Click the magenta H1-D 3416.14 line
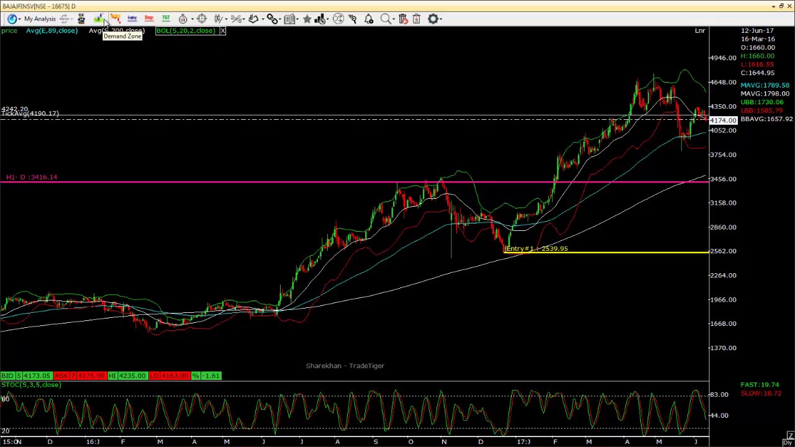This screenshot has width=795, height=447. [354, 182]
